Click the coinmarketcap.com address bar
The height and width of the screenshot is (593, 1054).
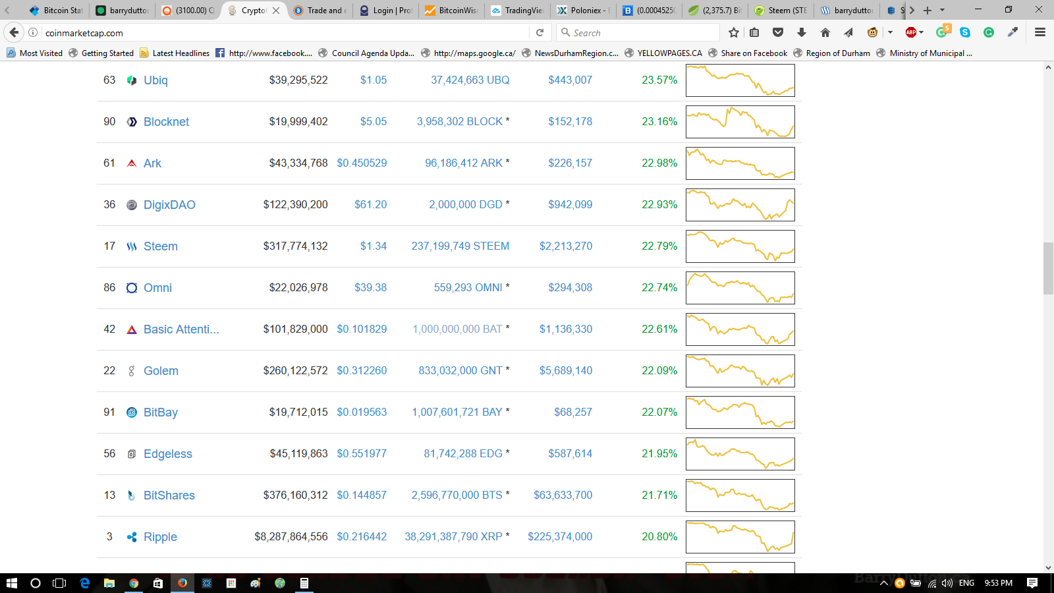pos(283,32)
